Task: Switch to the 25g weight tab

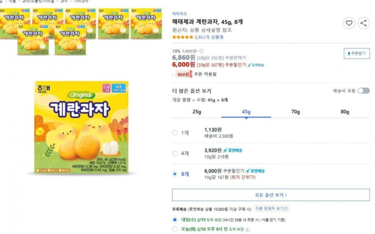Action: point(197,112)
